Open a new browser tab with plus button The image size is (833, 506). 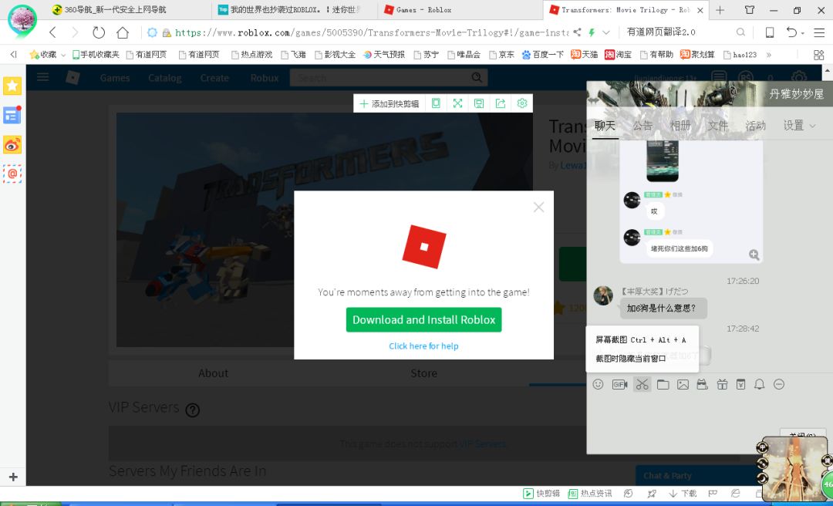tap(720, 9)
